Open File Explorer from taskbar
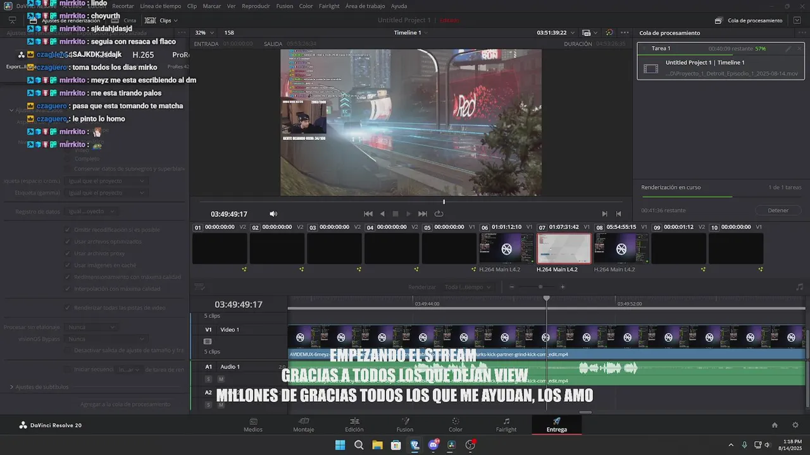The image size is (810, 455). point(377,445)
